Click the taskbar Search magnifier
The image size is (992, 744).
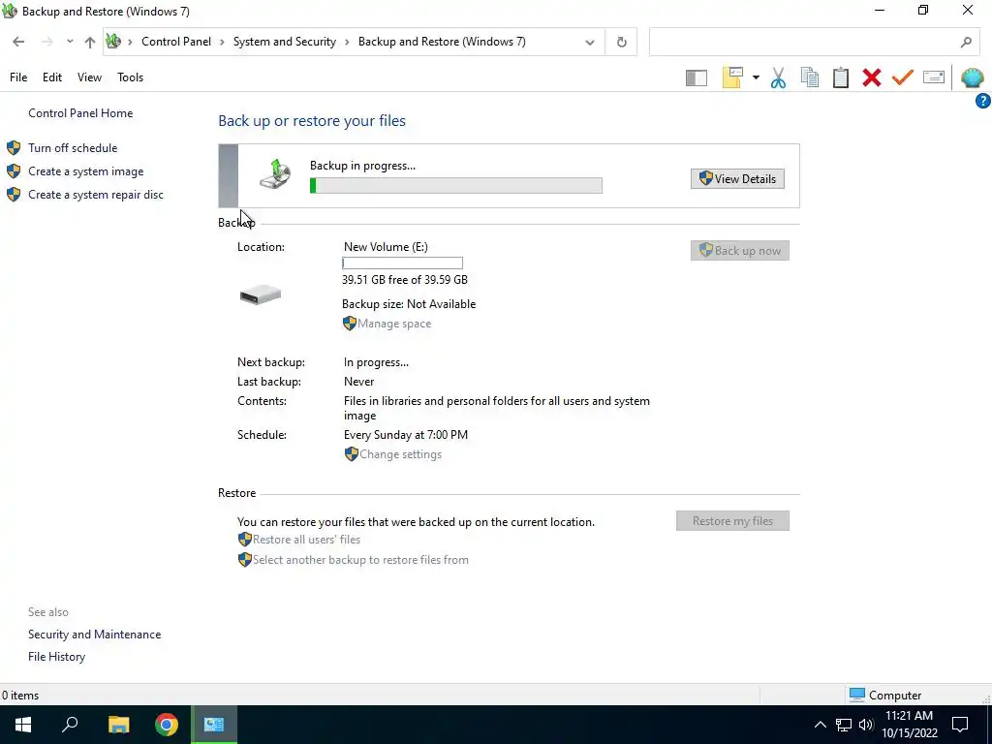(x=70, y=725)
